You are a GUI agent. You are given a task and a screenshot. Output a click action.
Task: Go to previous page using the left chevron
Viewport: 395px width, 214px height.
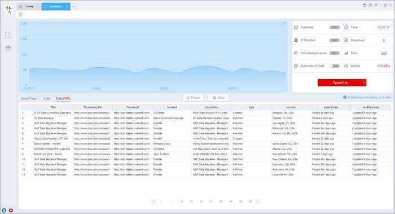[x=153, y=201]
